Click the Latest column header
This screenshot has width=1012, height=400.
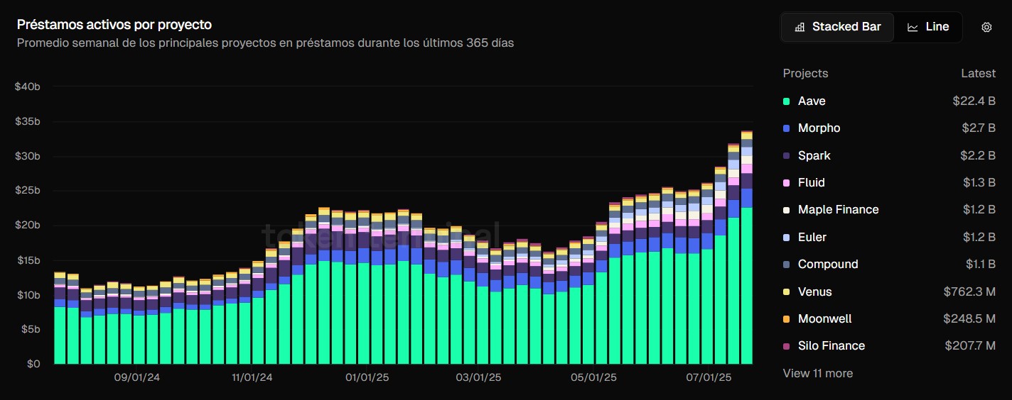(978, 73)
